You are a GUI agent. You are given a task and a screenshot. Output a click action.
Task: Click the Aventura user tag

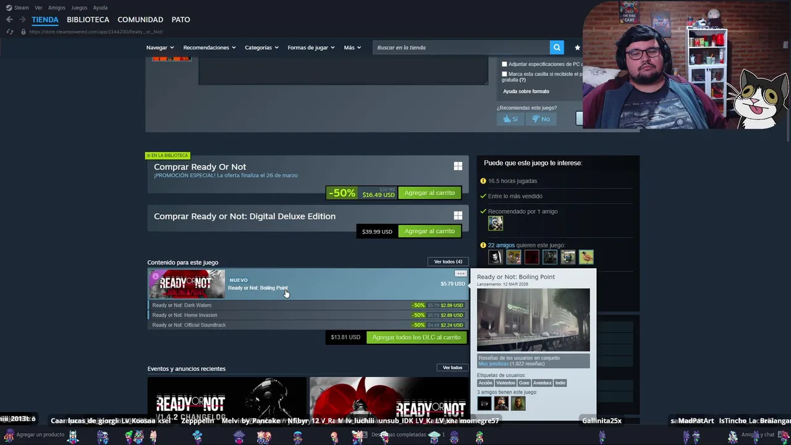point(542,383)
